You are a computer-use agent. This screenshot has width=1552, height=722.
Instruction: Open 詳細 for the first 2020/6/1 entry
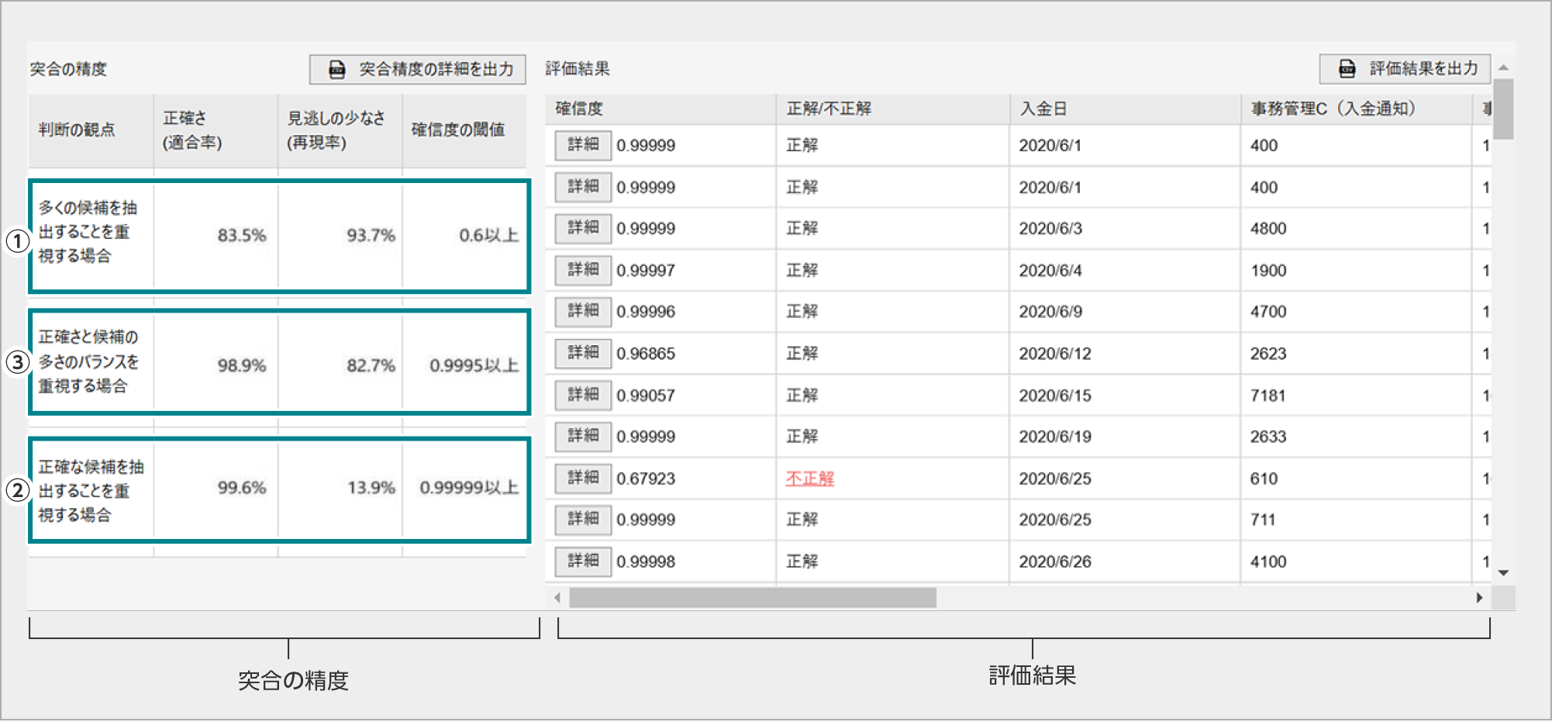pos(583,145)
